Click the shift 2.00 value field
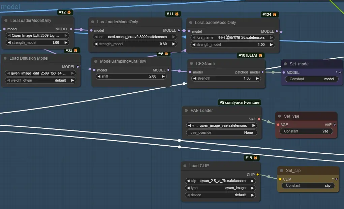This screenshot has width=344, height=209. (131, 76)
